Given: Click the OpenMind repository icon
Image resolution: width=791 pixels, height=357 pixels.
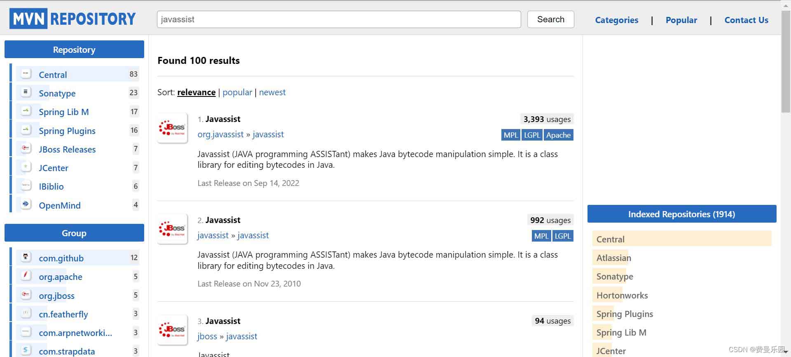Looking at the screenshot, I should pos(26,204).
